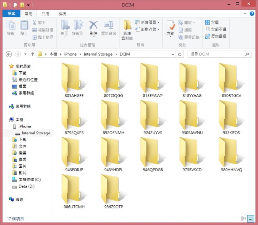Click the Back navigation arrow
The width and height of the screenshot is (258, 225).
coord(9,54)
